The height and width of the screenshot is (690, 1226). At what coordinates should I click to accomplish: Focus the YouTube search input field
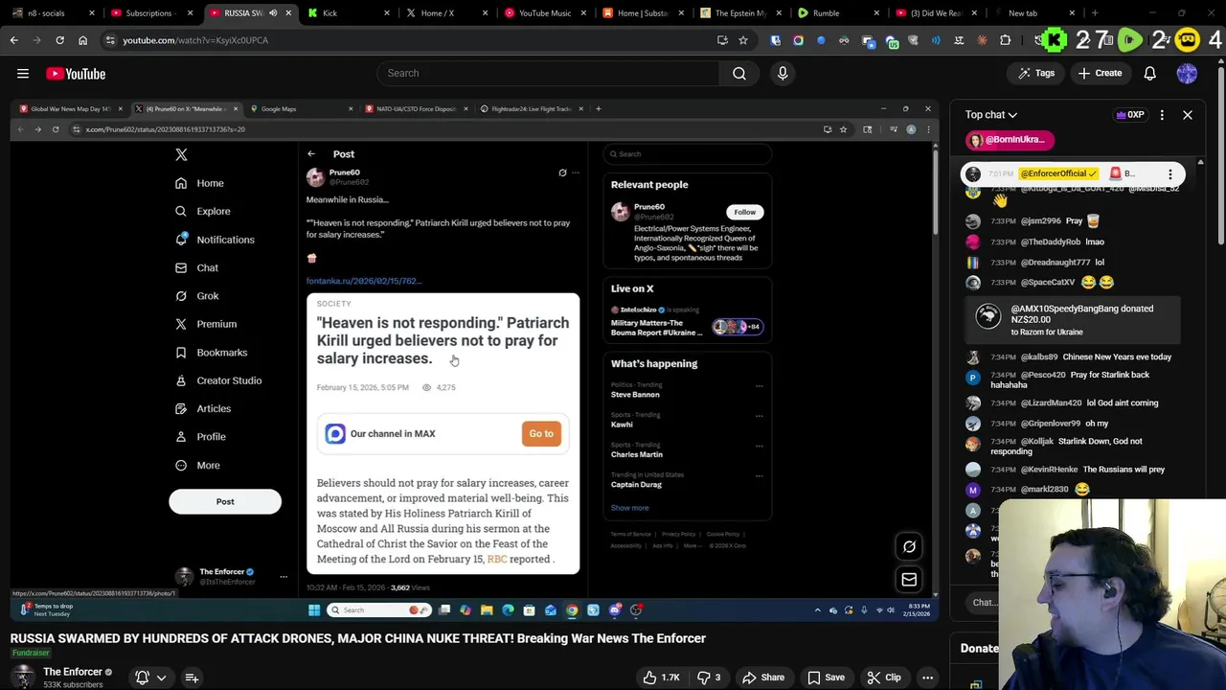548,73
